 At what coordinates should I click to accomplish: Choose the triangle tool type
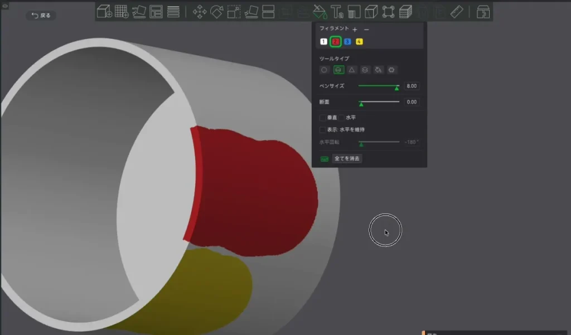tap(352, 70)
